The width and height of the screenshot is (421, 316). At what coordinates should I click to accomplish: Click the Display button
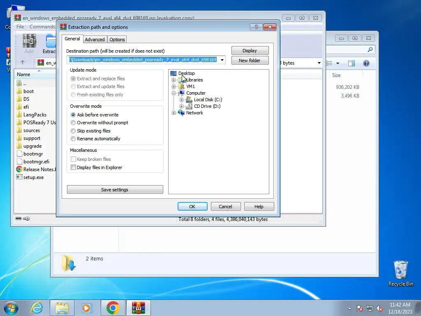pyautogui.click(x=250, y=51)
